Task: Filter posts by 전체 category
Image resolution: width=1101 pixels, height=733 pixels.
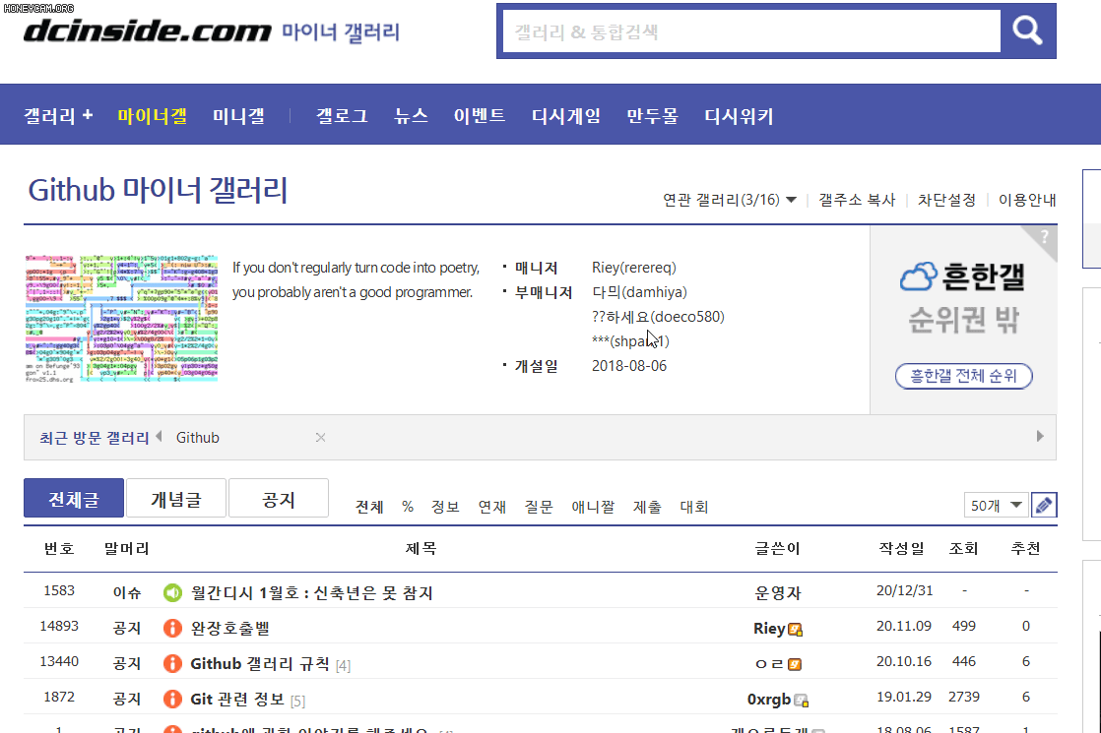Action: 369,507
